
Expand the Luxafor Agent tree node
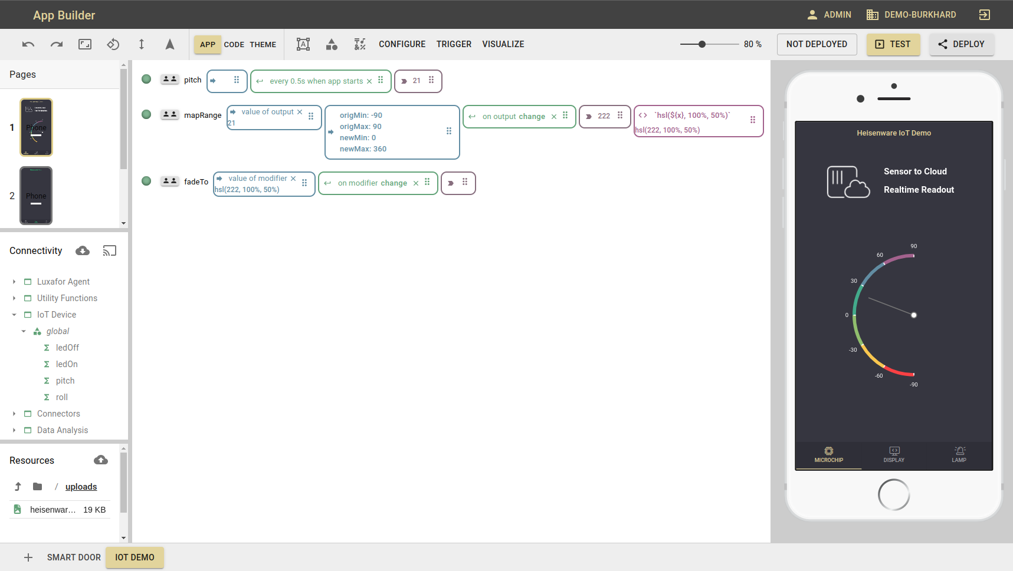14,282
